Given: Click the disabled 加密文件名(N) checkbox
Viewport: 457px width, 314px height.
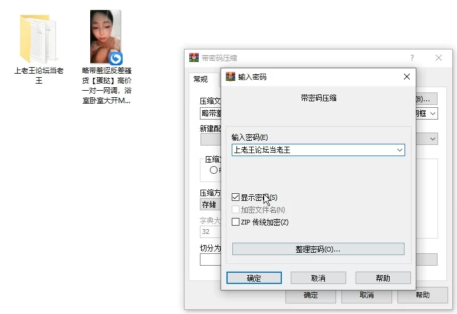Looking at the screenshot, I should click(235, 209).
